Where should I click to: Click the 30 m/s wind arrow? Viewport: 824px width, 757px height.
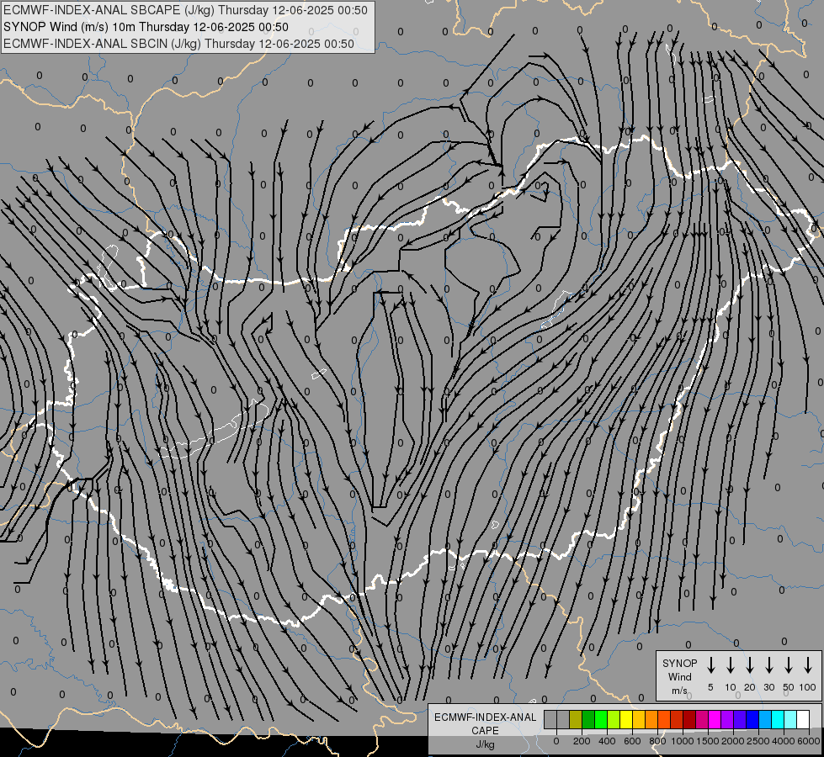pyautogui.click(x=768, y=665)
